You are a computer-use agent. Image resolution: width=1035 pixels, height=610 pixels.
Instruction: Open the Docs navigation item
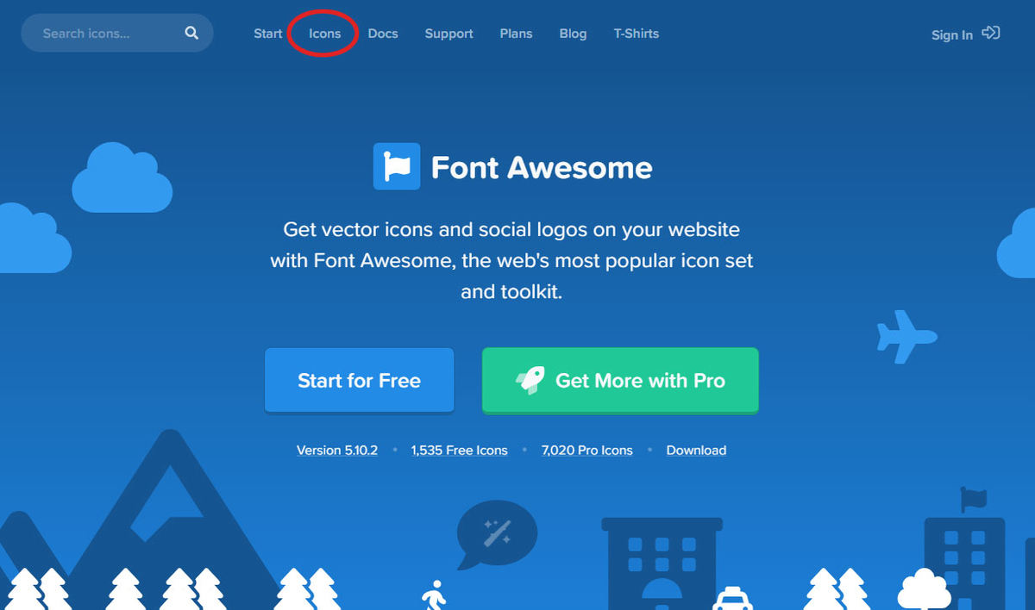point(383,34)
